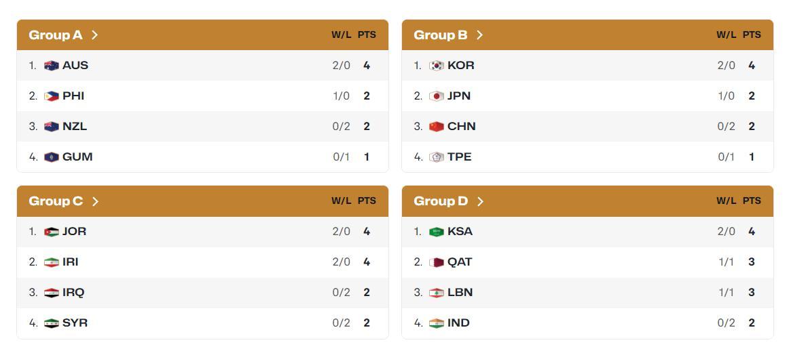787x353 pixels.
Task: Select the IRI team name
Action: click(x=70, y=262)
